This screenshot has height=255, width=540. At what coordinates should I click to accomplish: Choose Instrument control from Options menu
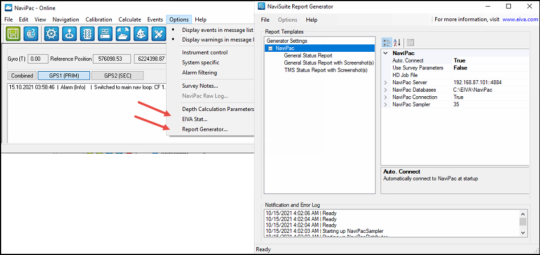coord(205,52)
